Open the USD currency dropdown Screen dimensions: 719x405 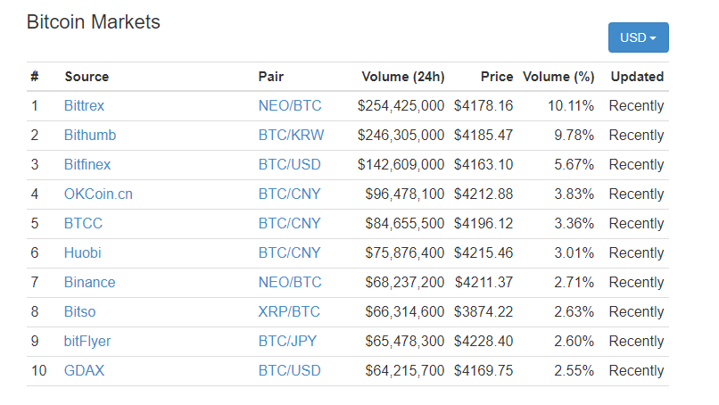638,37
